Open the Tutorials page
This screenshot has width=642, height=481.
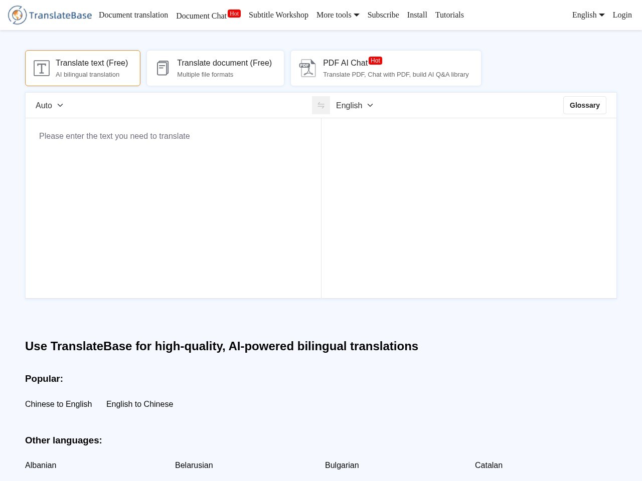(x=449, y=15)
